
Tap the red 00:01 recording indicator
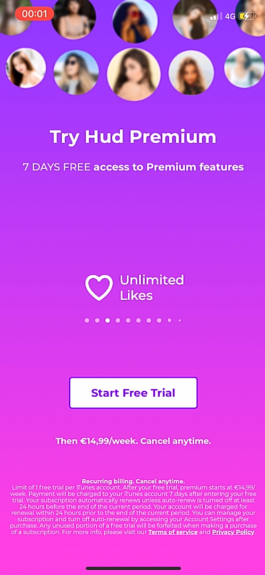point(35,14)
